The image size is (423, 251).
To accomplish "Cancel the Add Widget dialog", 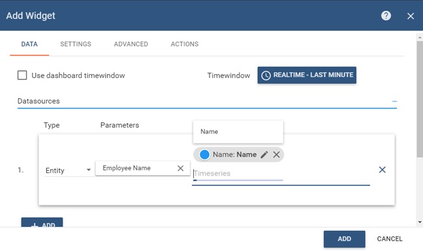I will [x=390, y=239].
